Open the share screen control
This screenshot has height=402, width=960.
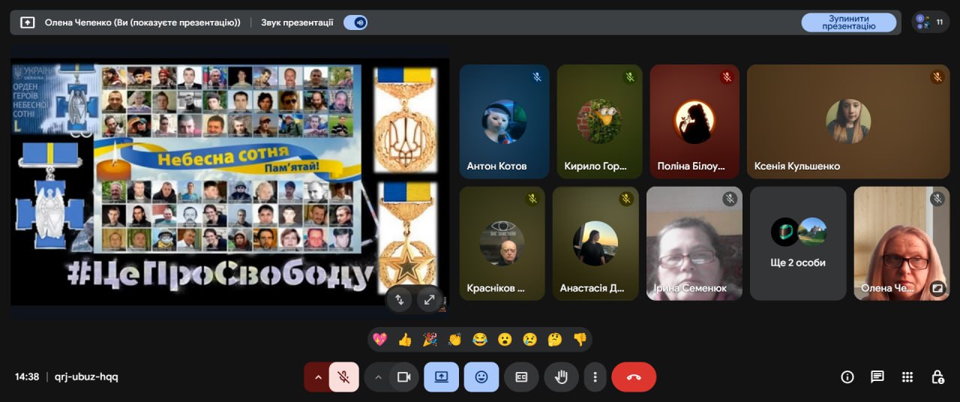click(x=441, y=377)
